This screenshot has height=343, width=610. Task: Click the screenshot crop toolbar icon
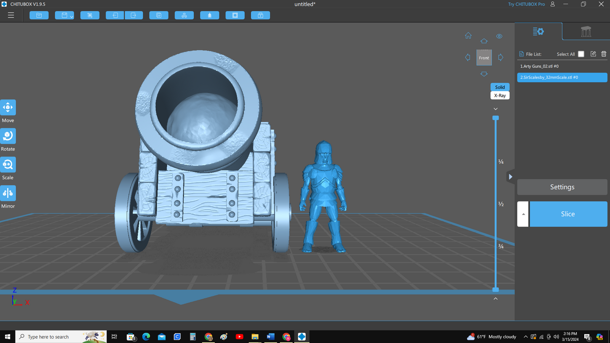coord(90,15)
